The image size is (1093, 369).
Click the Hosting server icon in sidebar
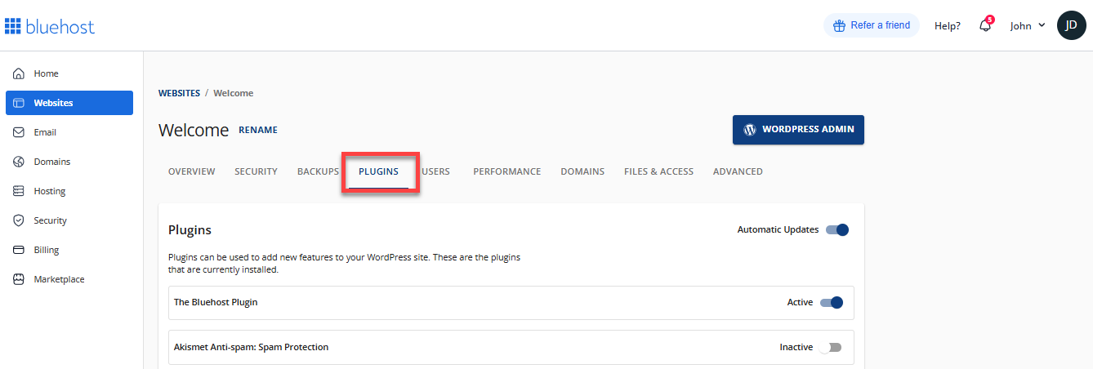click(19, 191)
